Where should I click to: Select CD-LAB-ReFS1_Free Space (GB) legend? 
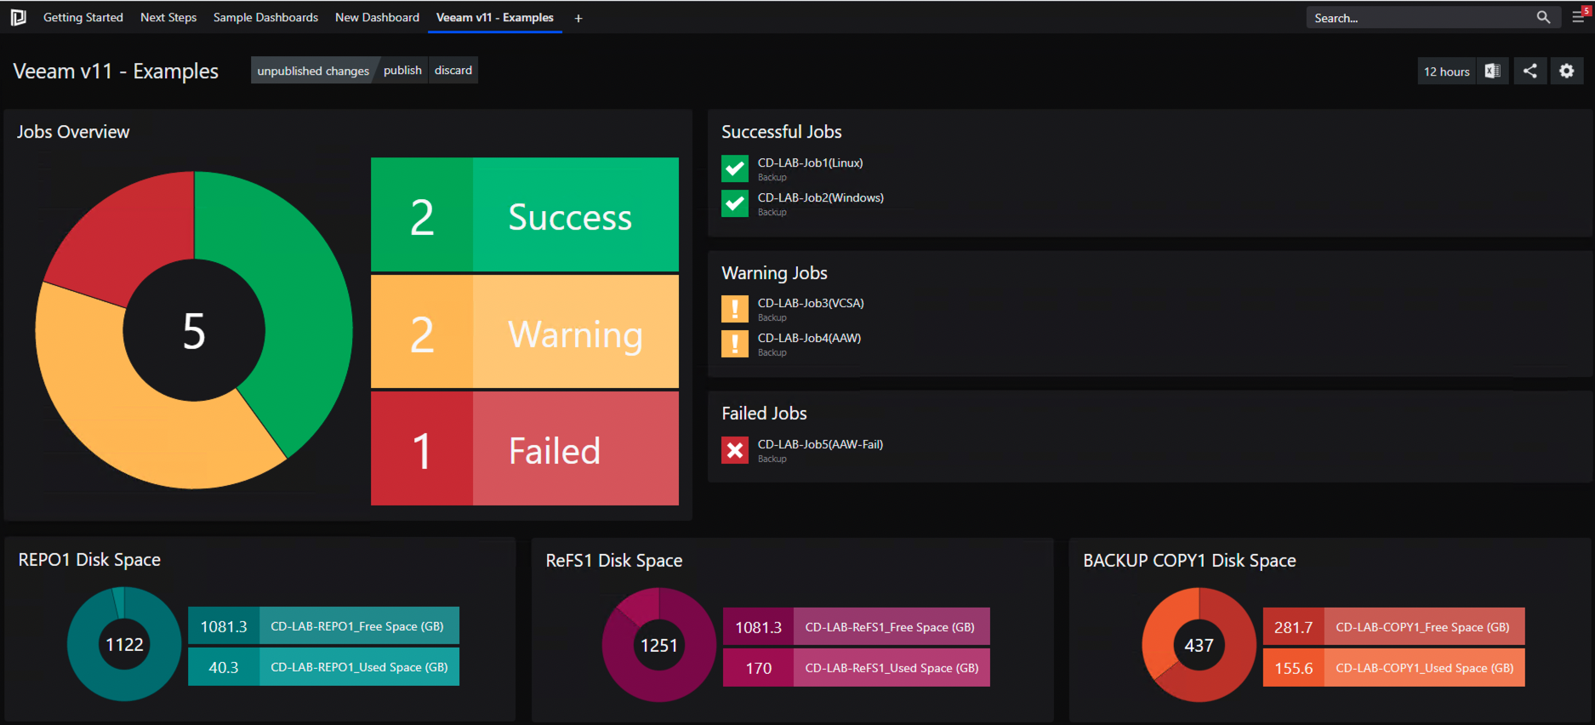(857, 627)
